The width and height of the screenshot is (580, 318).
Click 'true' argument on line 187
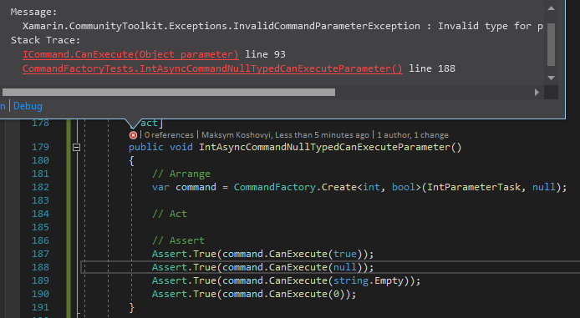pyautogui.click(x=345, y=254)
